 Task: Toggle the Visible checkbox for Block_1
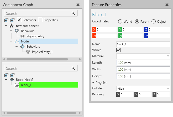(x=118, y=50)
